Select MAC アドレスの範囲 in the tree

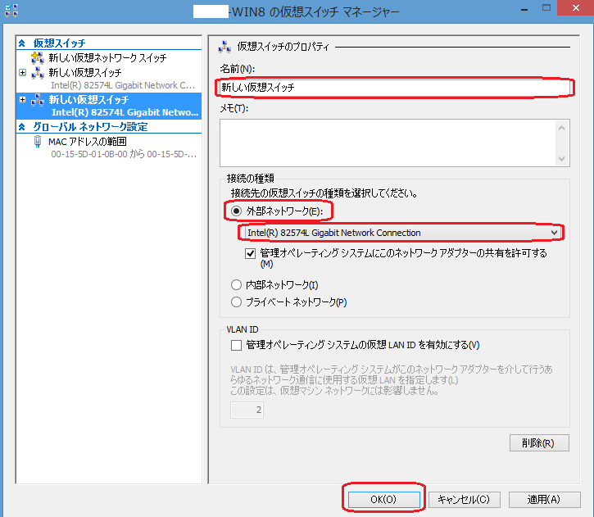tap(87, 142)
